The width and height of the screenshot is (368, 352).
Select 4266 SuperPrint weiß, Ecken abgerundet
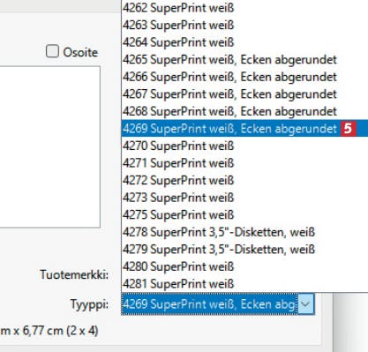[244, 77]
